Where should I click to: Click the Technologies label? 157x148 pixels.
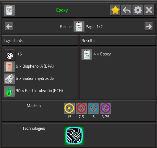34,129
